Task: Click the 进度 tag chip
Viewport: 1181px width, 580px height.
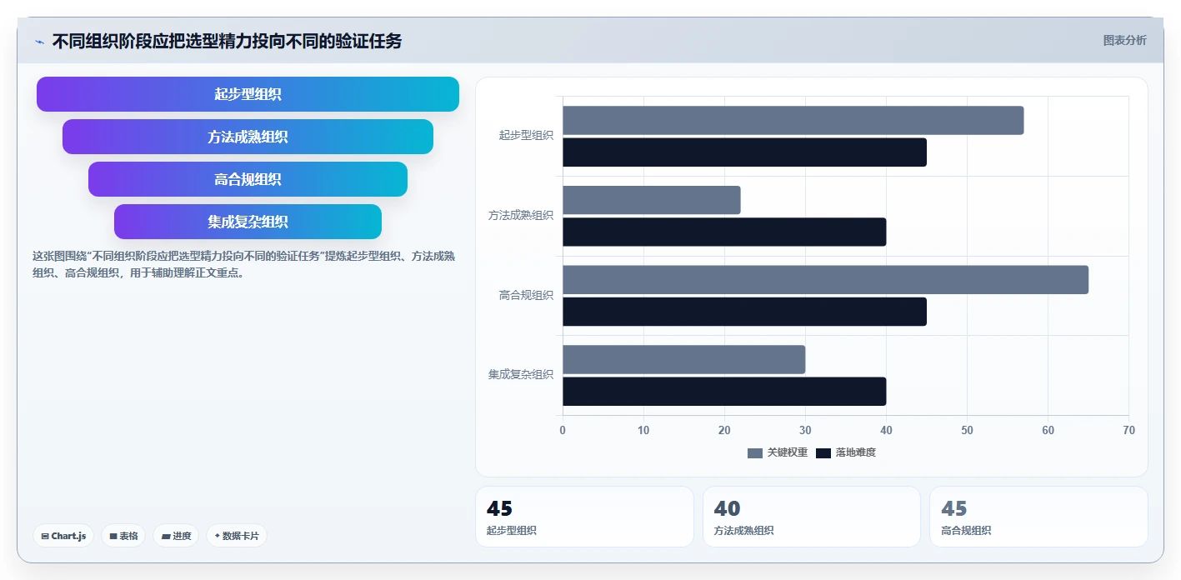Action: (176, 536)
